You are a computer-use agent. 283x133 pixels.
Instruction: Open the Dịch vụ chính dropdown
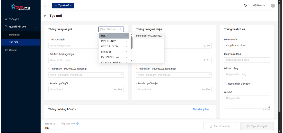[x=247, y=46]
